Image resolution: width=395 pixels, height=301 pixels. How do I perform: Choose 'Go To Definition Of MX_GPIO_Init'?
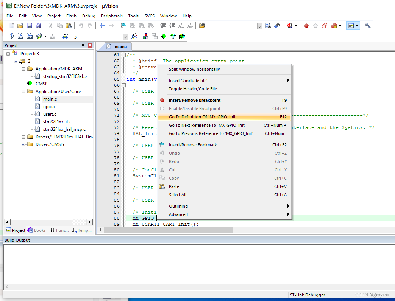pyautogui.click(x=224, y=117)
